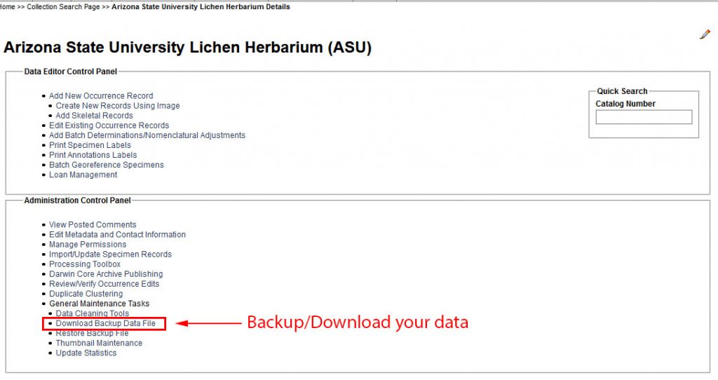
Task: Click the pencil edit icon
Action: (705, 34)
